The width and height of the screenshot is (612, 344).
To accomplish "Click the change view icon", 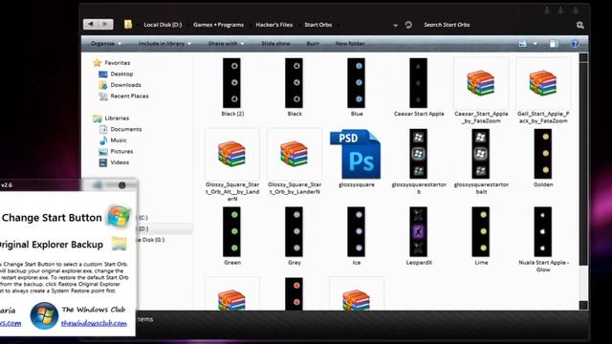I will pos(523,44).
